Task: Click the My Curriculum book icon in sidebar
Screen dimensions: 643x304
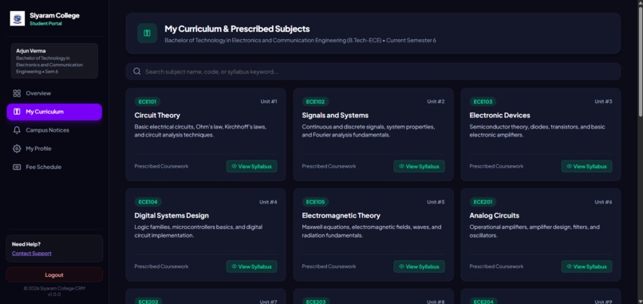Action: [17, 112]
